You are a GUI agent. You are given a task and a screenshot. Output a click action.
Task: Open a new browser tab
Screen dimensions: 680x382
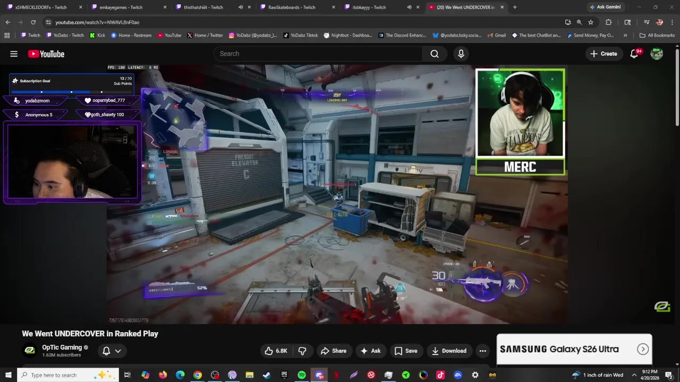[515, 7]
